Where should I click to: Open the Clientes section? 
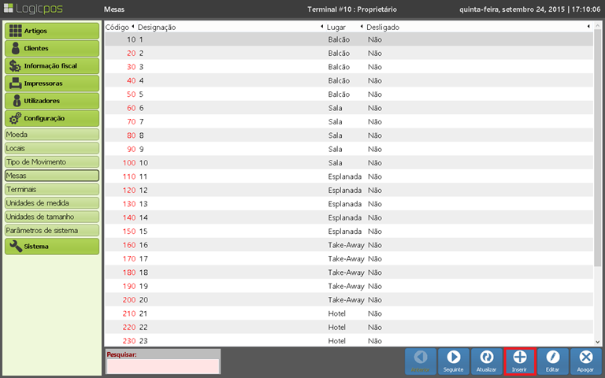(52, 48)
